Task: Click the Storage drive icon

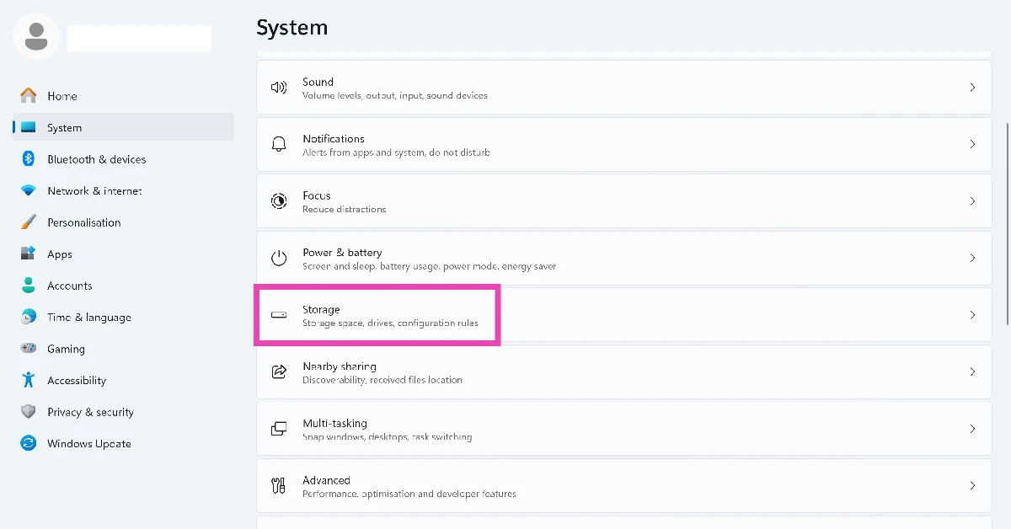Action: [x=279, y=315]
